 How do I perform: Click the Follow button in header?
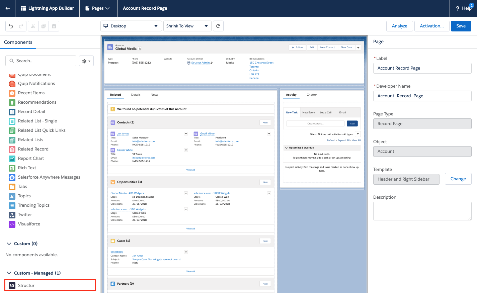[297, 47]
